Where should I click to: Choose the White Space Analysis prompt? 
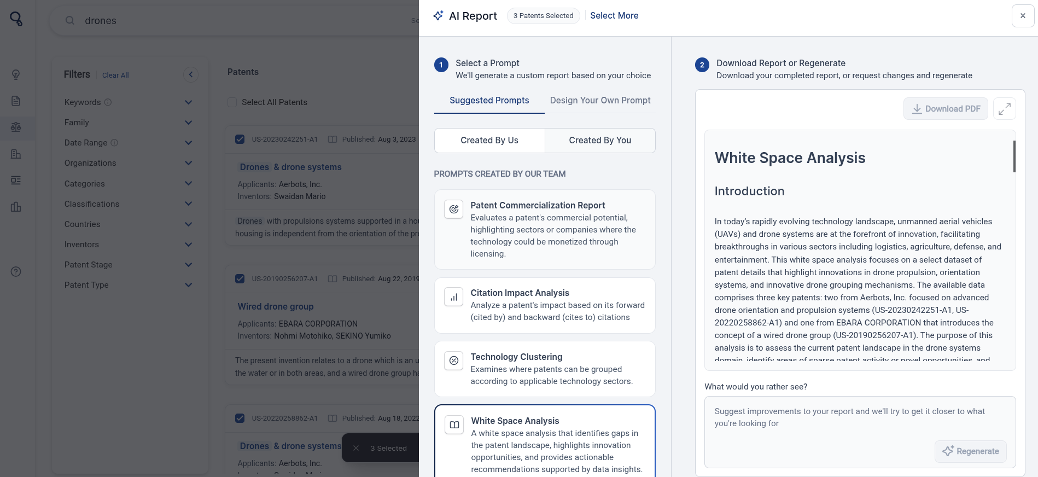545,441
